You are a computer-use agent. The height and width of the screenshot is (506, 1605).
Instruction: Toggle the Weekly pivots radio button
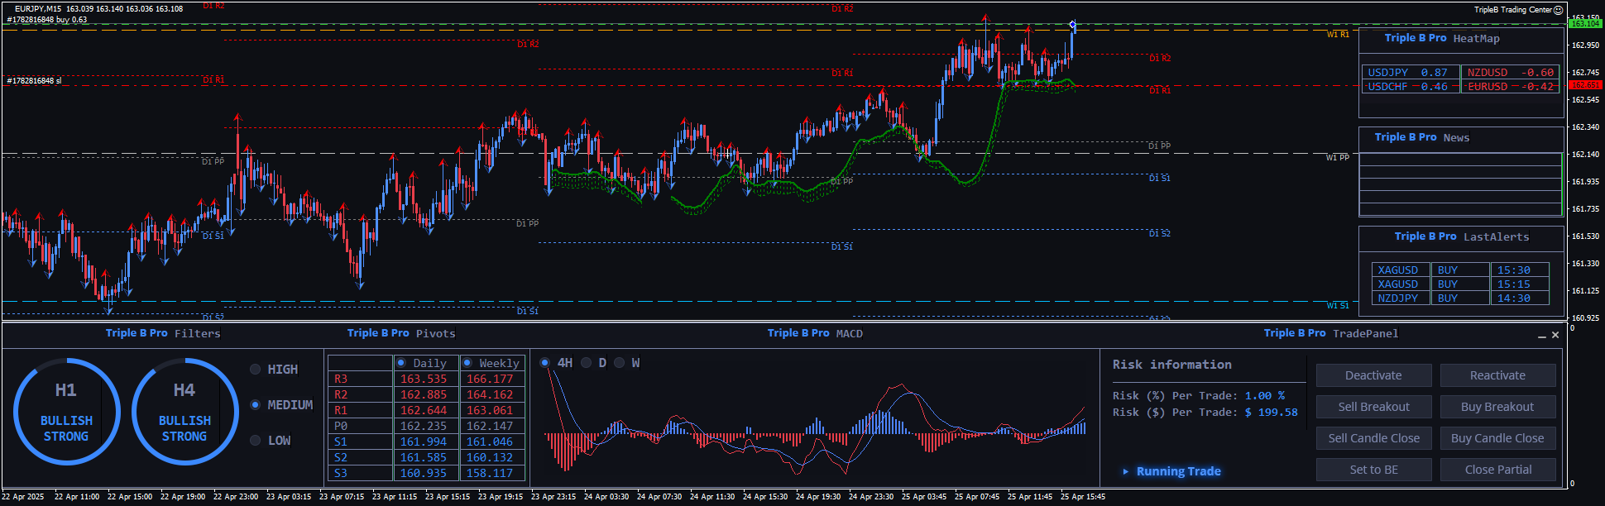point(467,363)
